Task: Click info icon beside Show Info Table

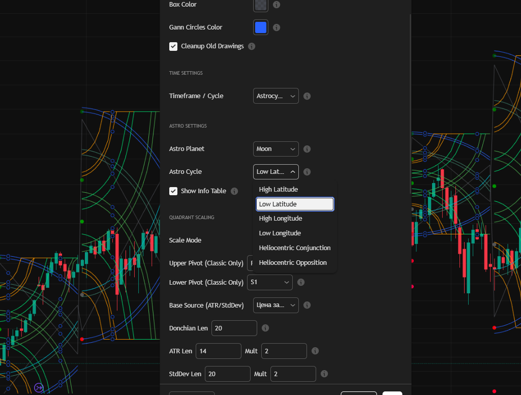Action: pyautogui.click(x=235, y=191)
